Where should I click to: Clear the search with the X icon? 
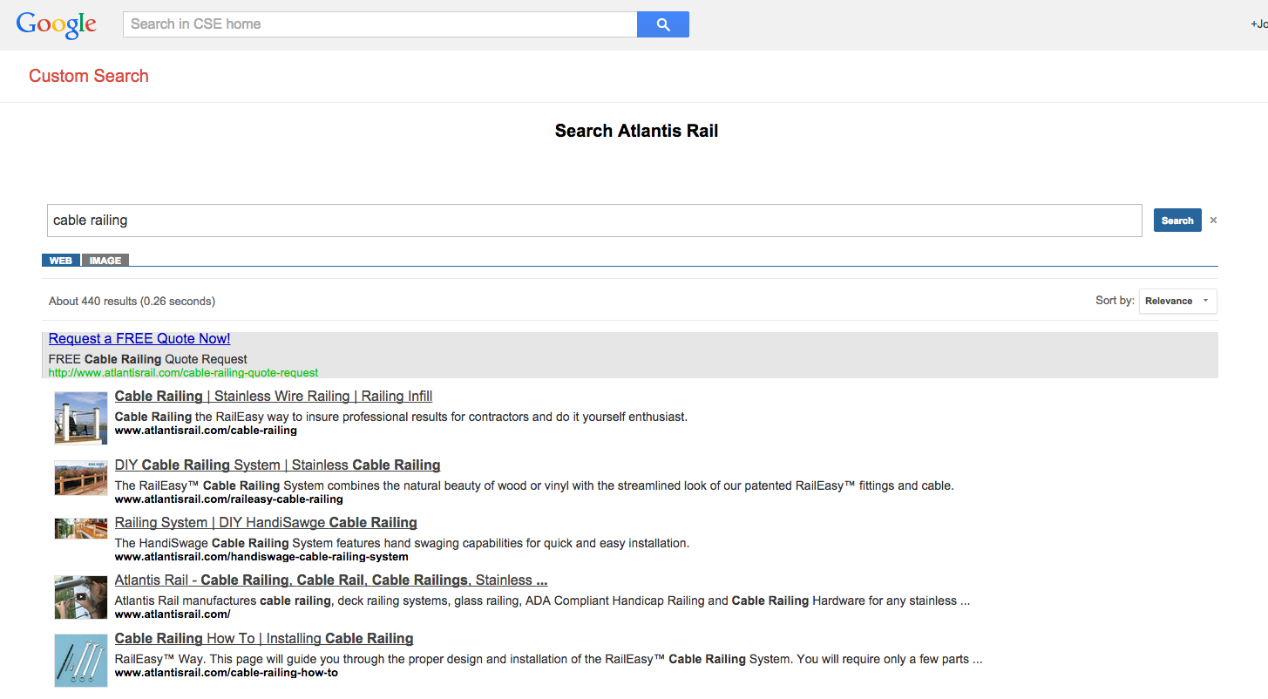pyautogui.click(x=1213, y=221)
